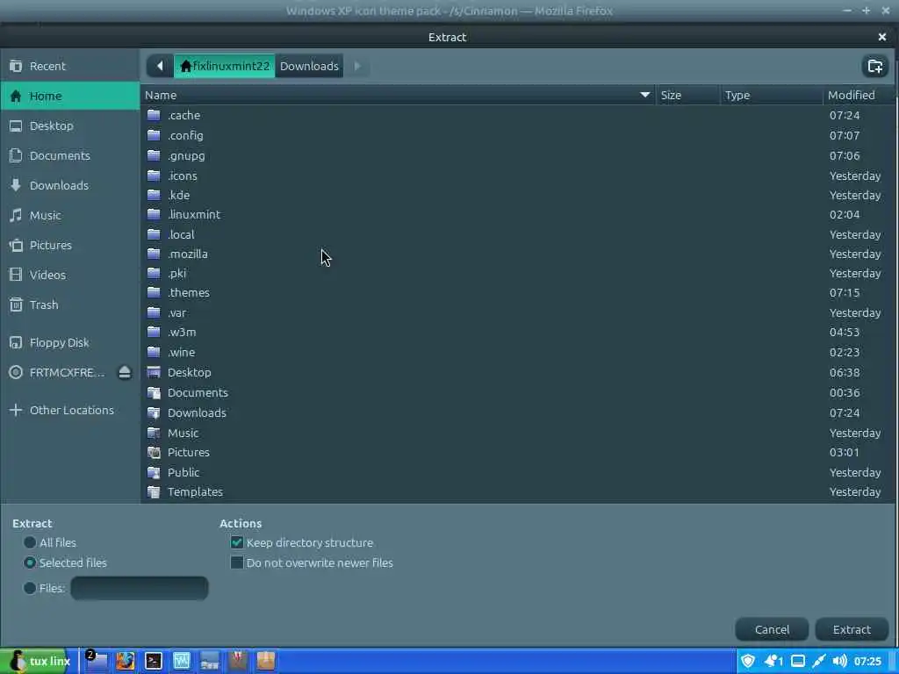
Task: Select the .pki folder
Action: pyautogui.click(x=517, y=274)
